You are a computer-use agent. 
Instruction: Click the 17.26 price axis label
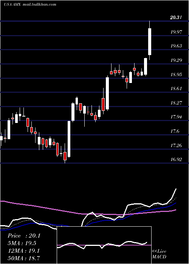[176, 145]
